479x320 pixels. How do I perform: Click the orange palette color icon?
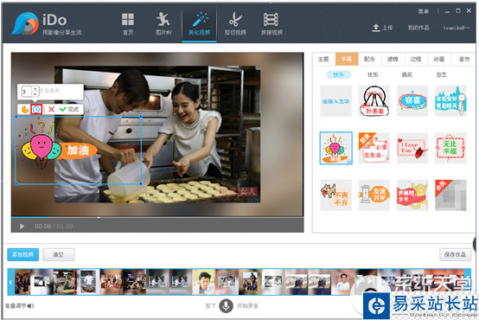coord(25,109)
